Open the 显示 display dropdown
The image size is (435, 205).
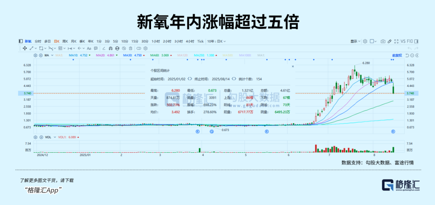pos(355,41)
